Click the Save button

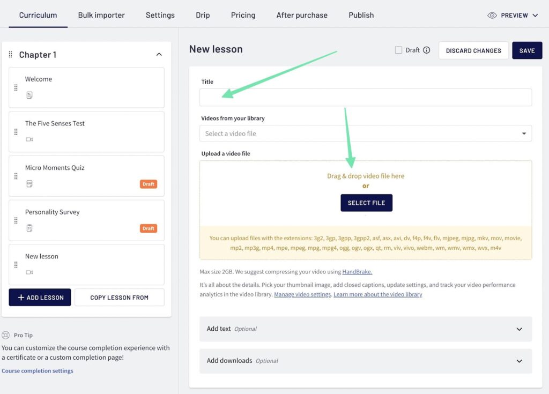[x=527, y=50]
